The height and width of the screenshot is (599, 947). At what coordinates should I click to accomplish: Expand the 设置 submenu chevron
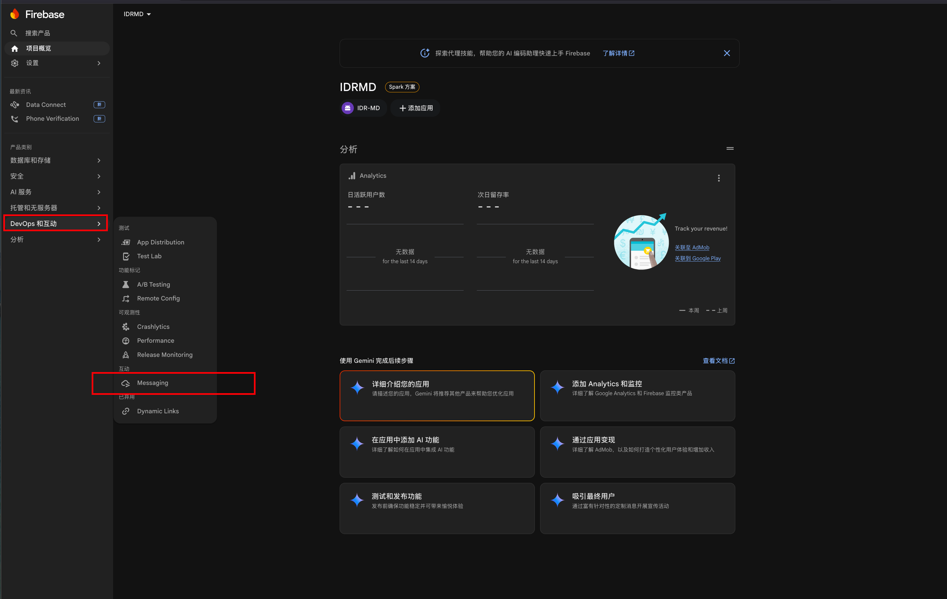[99, 63]
